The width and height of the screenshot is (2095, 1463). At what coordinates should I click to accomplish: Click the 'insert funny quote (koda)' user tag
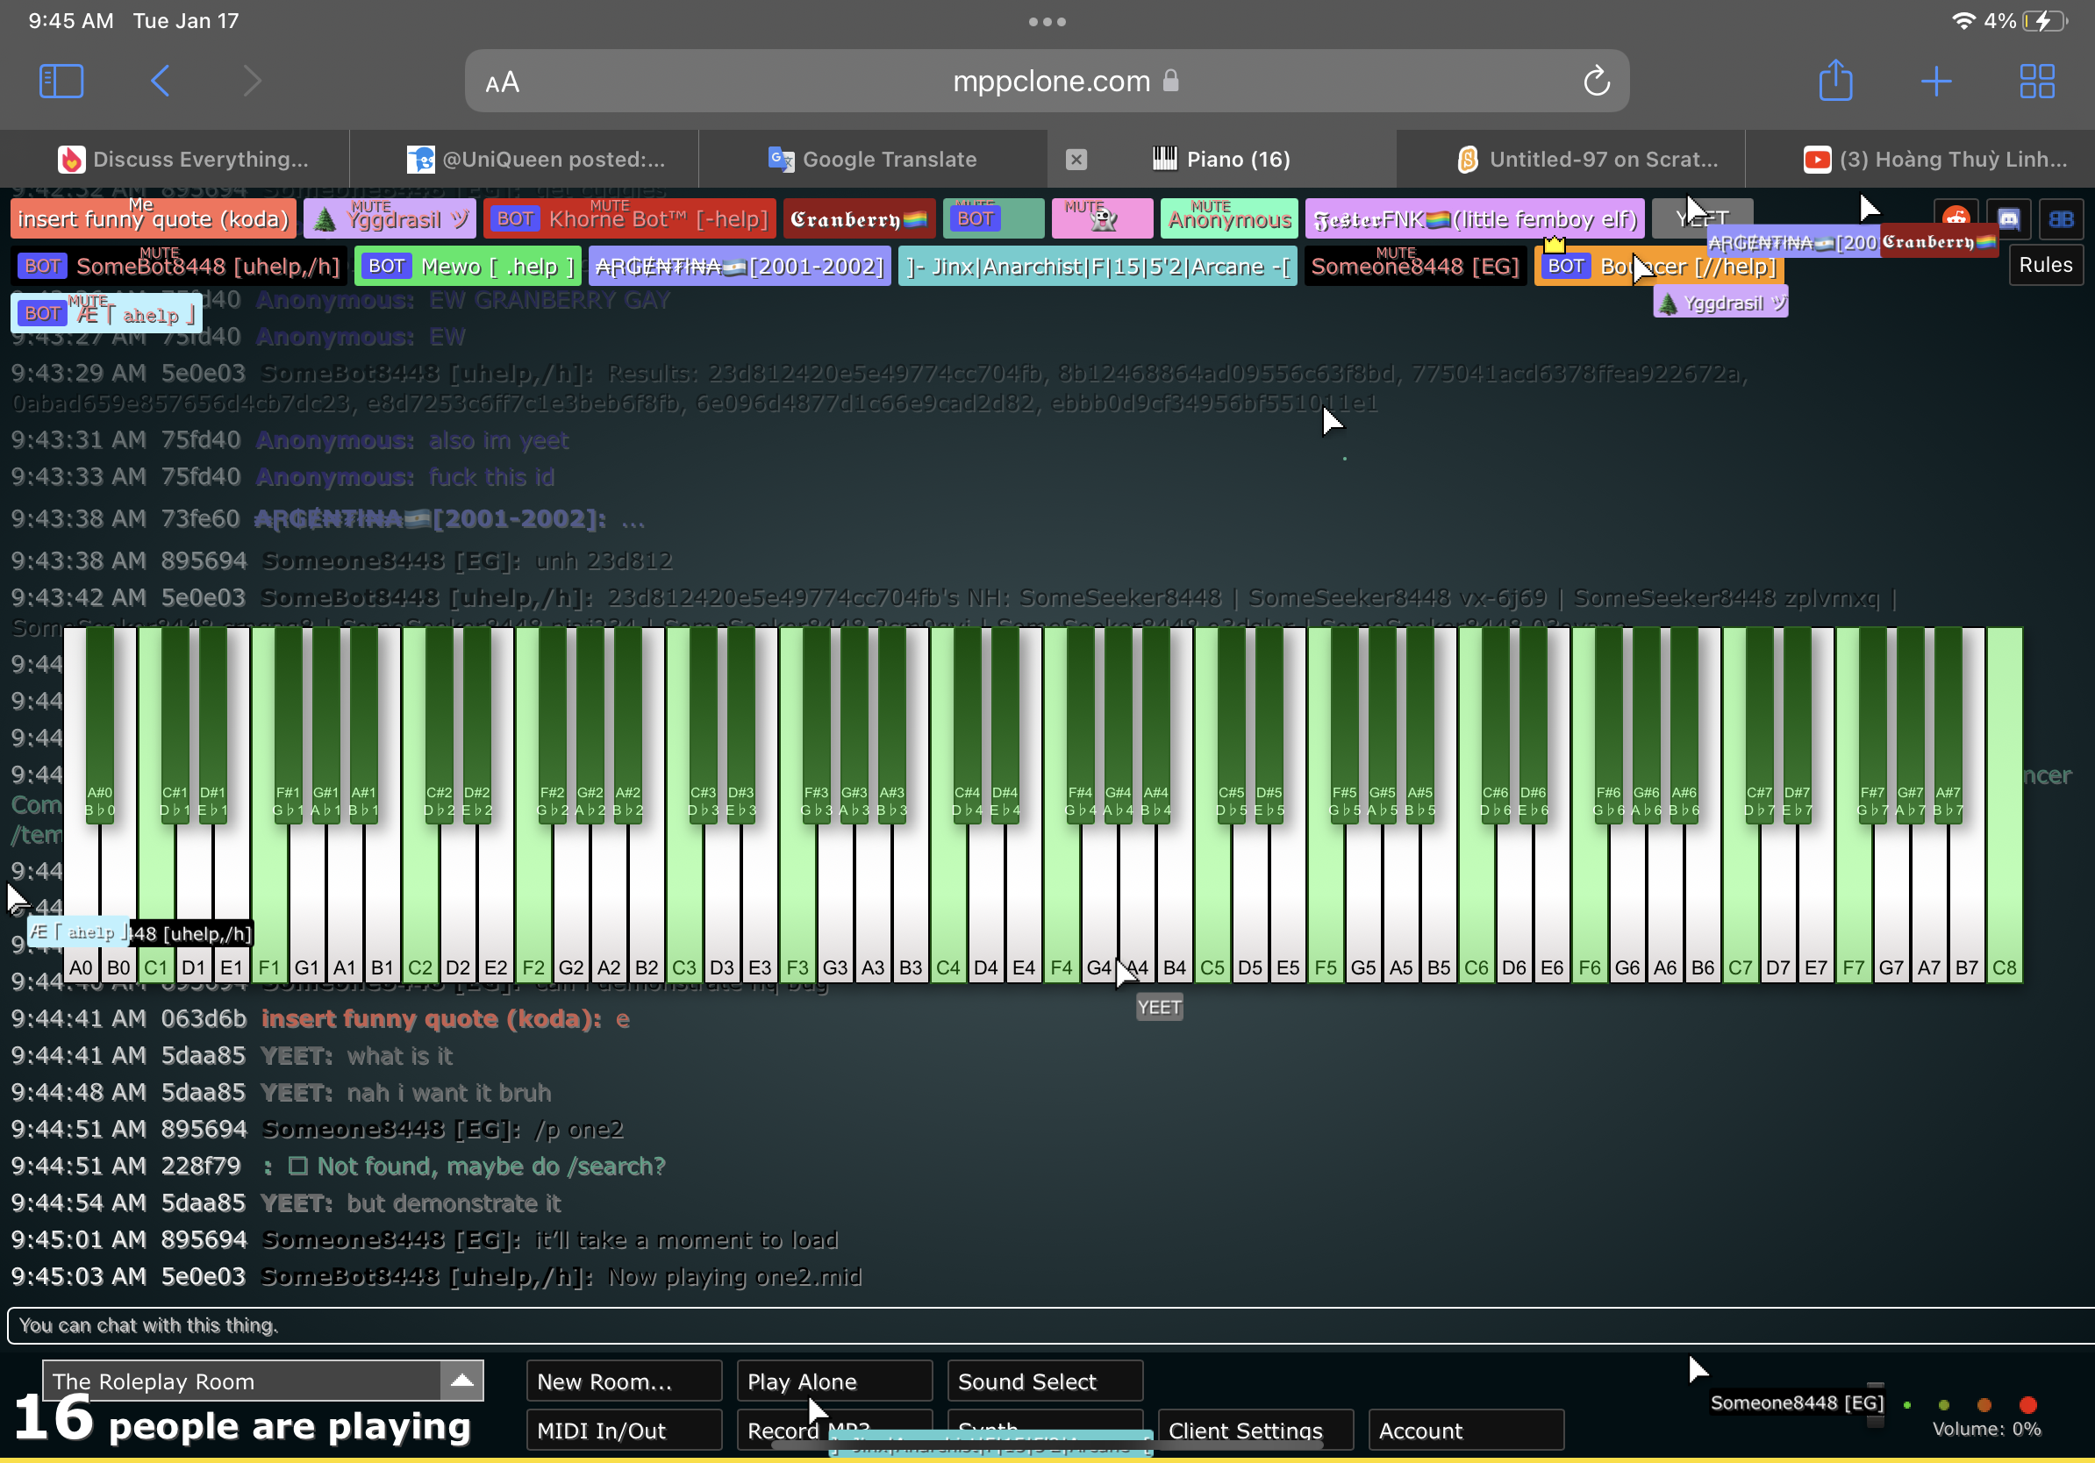coord(154,219)
